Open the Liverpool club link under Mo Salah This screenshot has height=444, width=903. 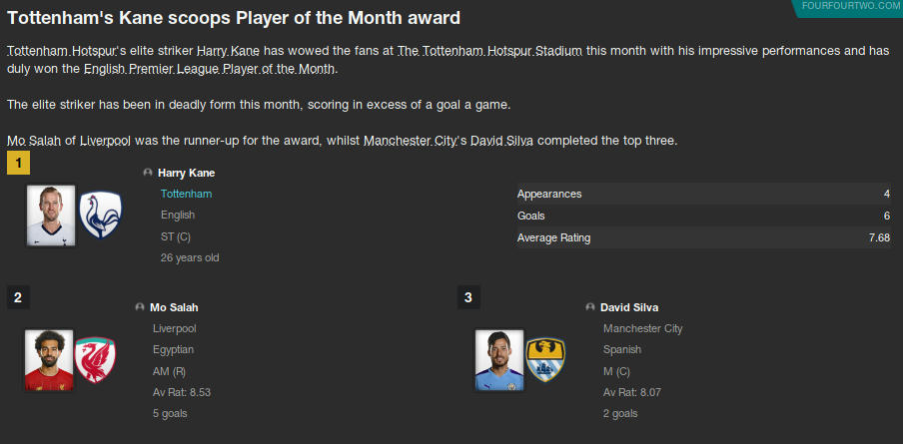pos(174,328)
